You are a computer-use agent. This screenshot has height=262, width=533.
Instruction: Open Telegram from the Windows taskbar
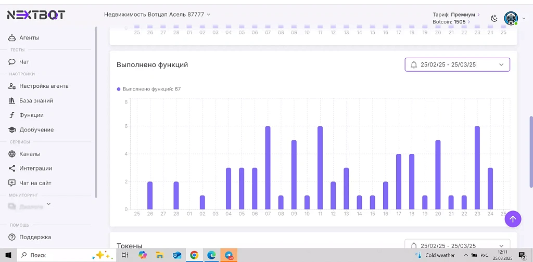[229, 255]
